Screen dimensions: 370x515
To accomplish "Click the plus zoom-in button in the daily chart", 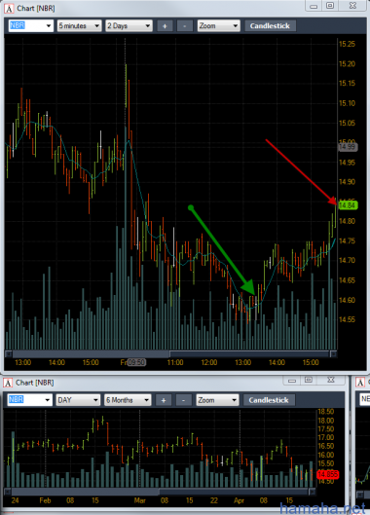I will point(164,400).
